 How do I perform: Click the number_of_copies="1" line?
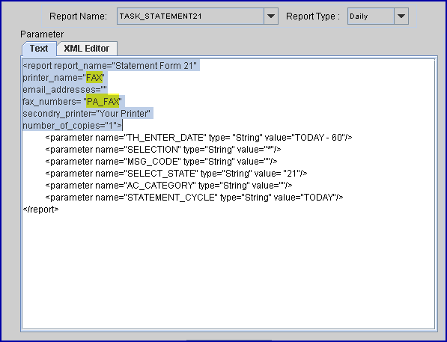point(73,126)
